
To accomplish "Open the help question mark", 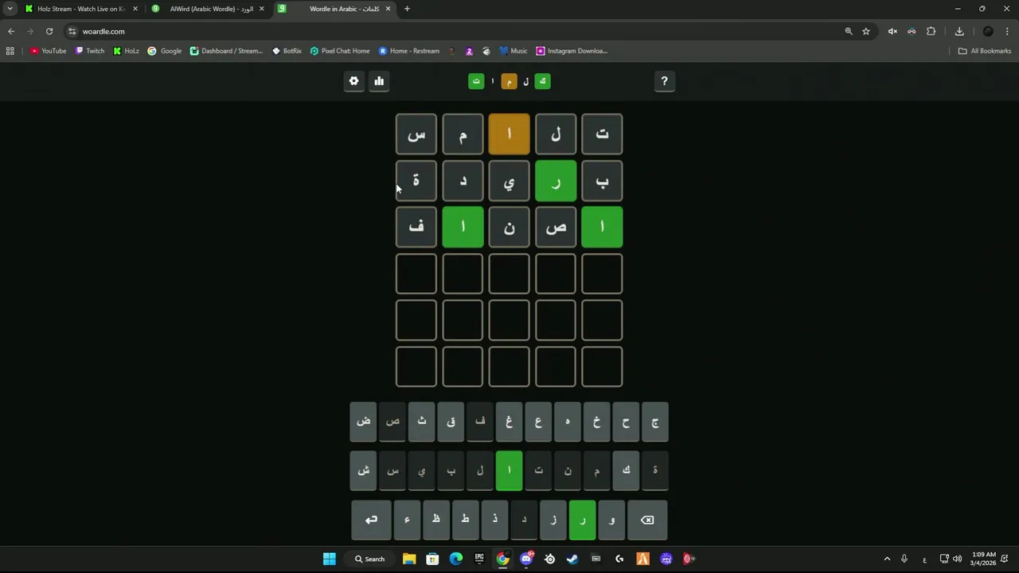I will [665, 81].
